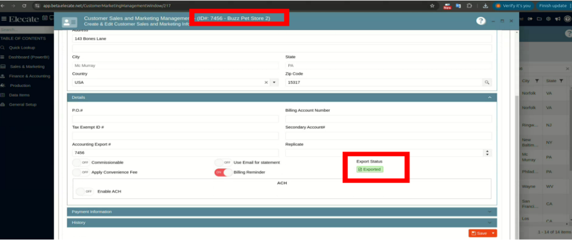Turn off the Billing Reminder switch
Screen dimensions: 572x240
coord(223,172)
